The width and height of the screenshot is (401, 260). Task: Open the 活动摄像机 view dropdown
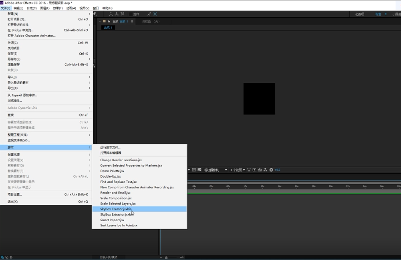coord(216,170)
